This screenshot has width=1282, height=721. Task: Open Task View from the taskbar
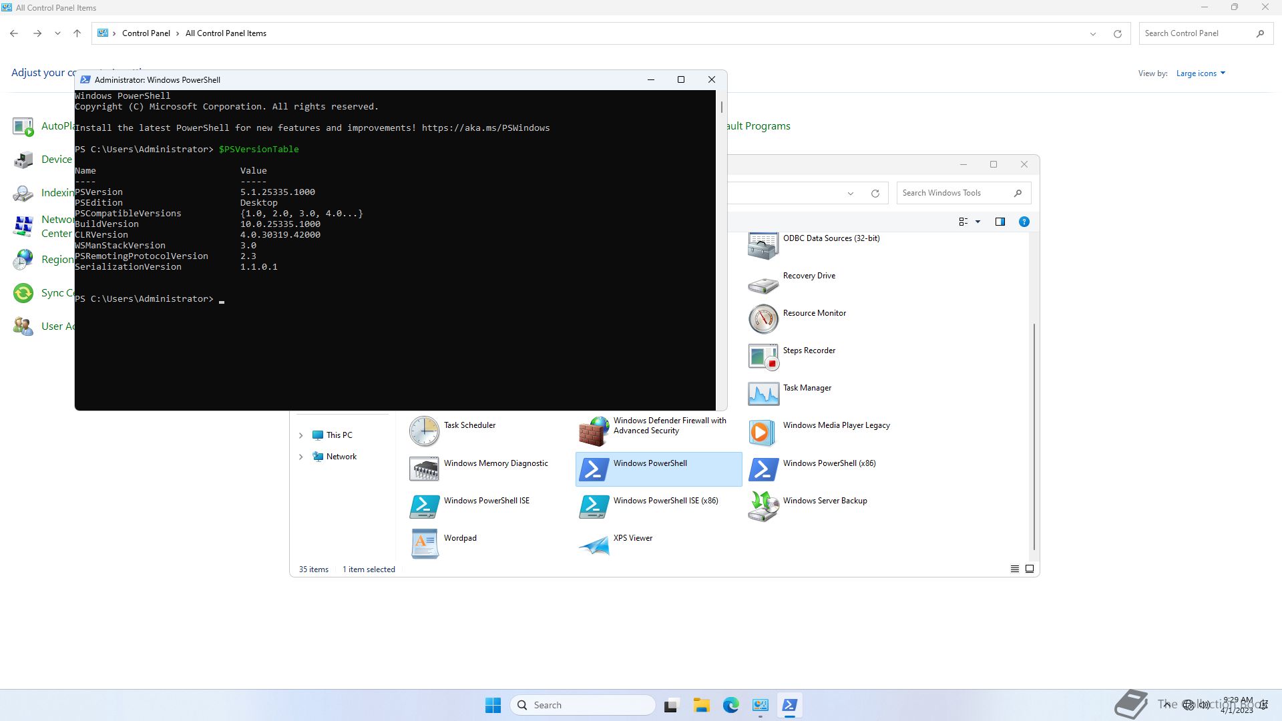(x=671, y=705)
